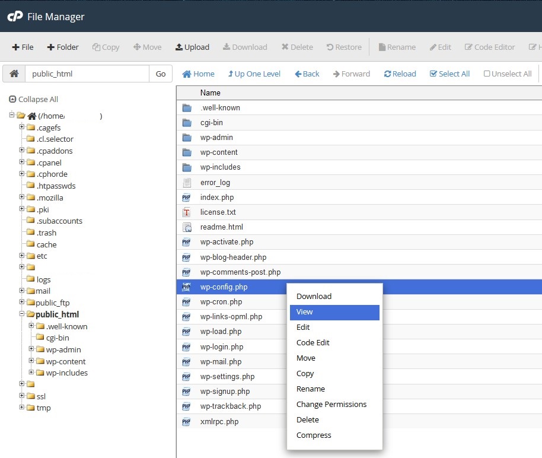The width and height of the screenshot is (542, 458).
Task: Select the wp-includes folder row name
Action: 220,167
